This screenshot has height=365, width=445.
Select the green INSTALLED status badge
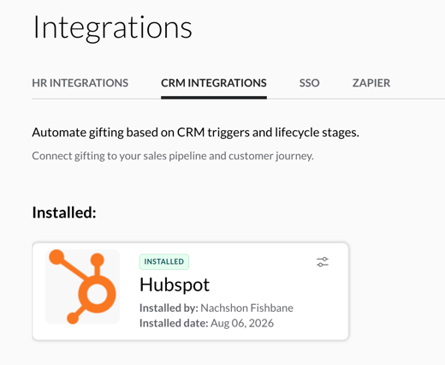[164, 261]
